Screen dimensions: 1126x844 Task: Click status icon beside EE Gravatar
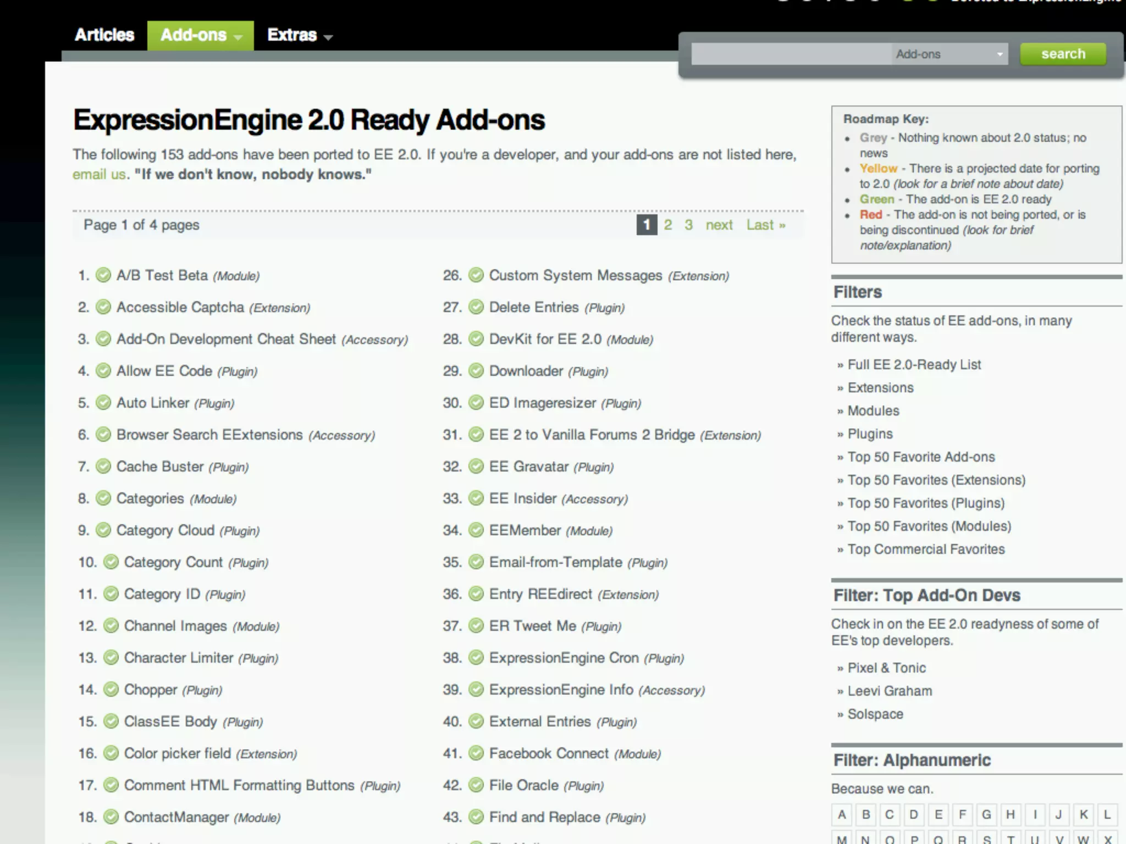[476, 466]
